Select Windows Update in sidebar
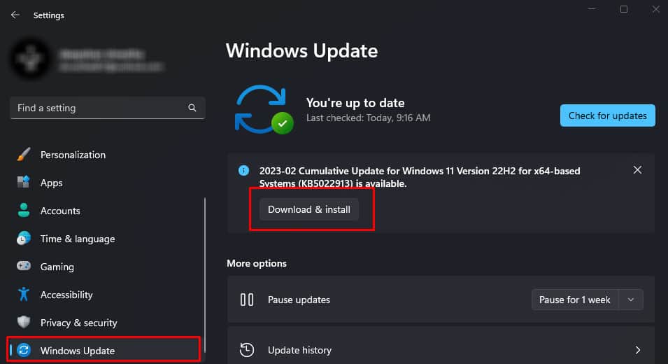This screenshot has height=364, width=668. tap(104, 351)
